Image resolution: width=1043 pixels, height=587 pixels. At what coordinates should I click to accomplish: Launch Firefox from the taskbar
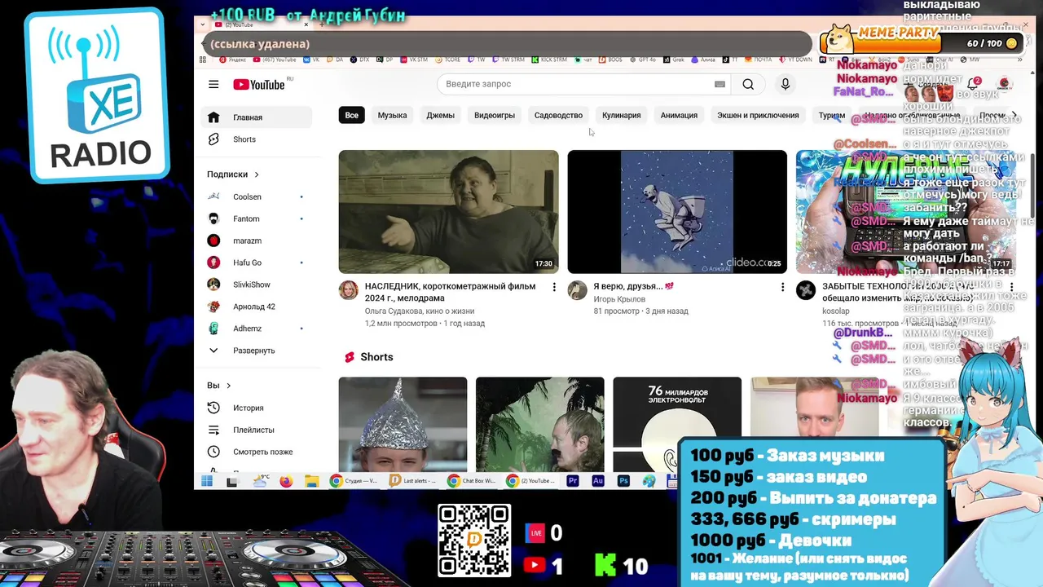[x=286, y=481]
